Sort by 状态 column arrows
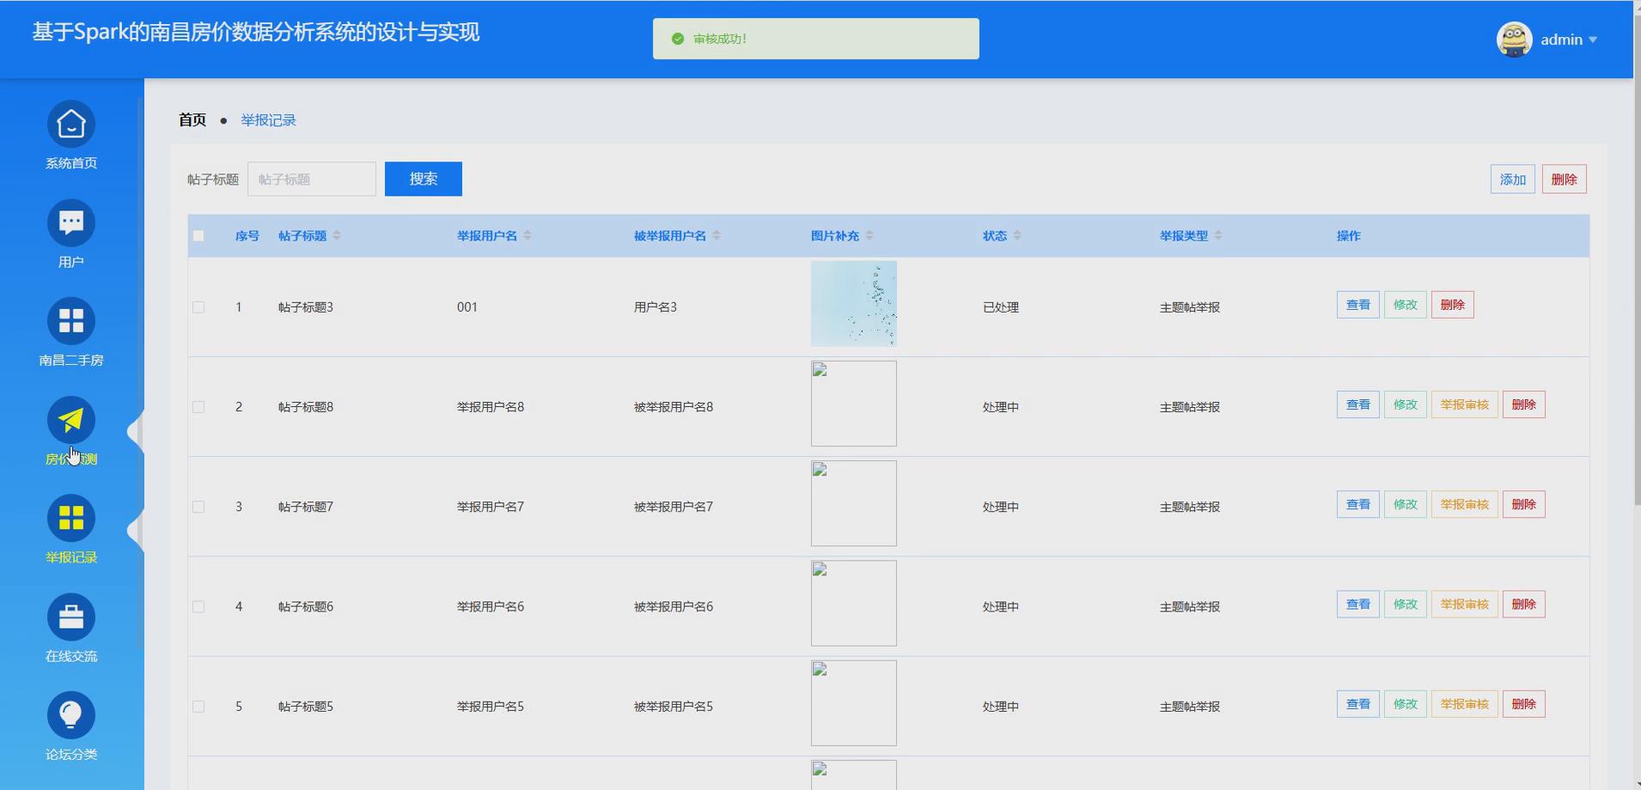The width and height of the screenshot is (1641, 790). click(1017, 235)
